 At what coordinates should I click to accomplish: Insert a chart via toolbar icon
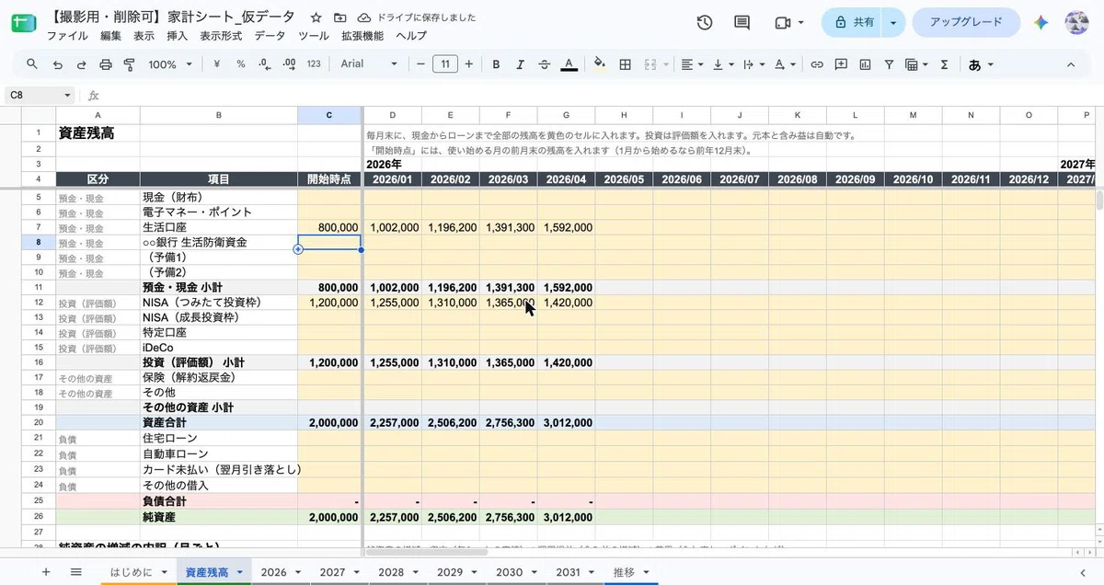865,64
